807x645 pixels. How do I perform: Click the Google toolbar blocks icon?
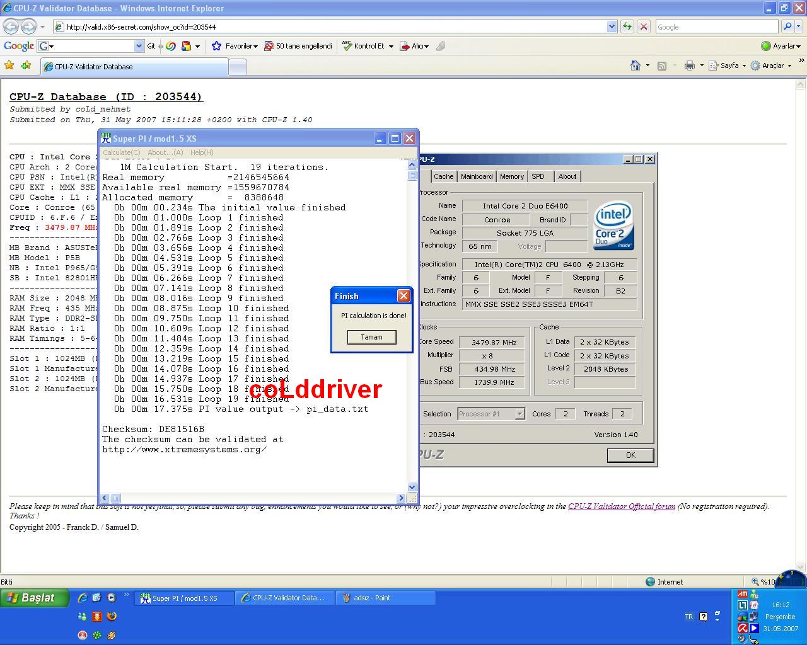186,46
